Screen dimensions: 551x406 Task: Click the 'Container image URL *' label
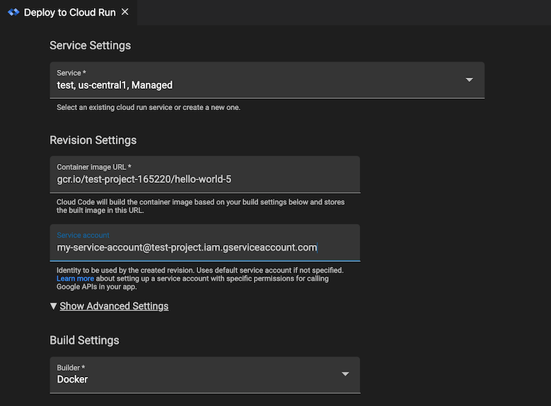pyautogui.click(x=94, y=167)
